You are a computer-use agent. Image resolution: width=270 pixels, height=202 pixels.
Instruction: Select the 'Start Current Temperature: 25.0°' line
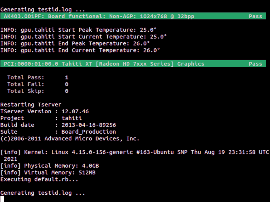[84, 37]
